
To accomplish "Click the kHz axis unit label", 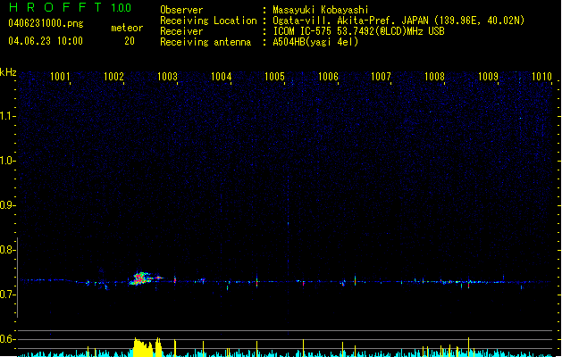I will pyautogui.click(x=8, y=72).
